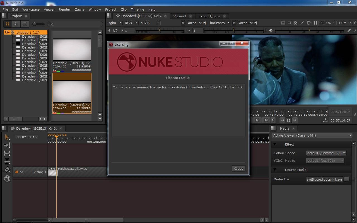The image size is (357, 223).
Task: Collapse the Source Media section
Action: [x=275, y=170]
